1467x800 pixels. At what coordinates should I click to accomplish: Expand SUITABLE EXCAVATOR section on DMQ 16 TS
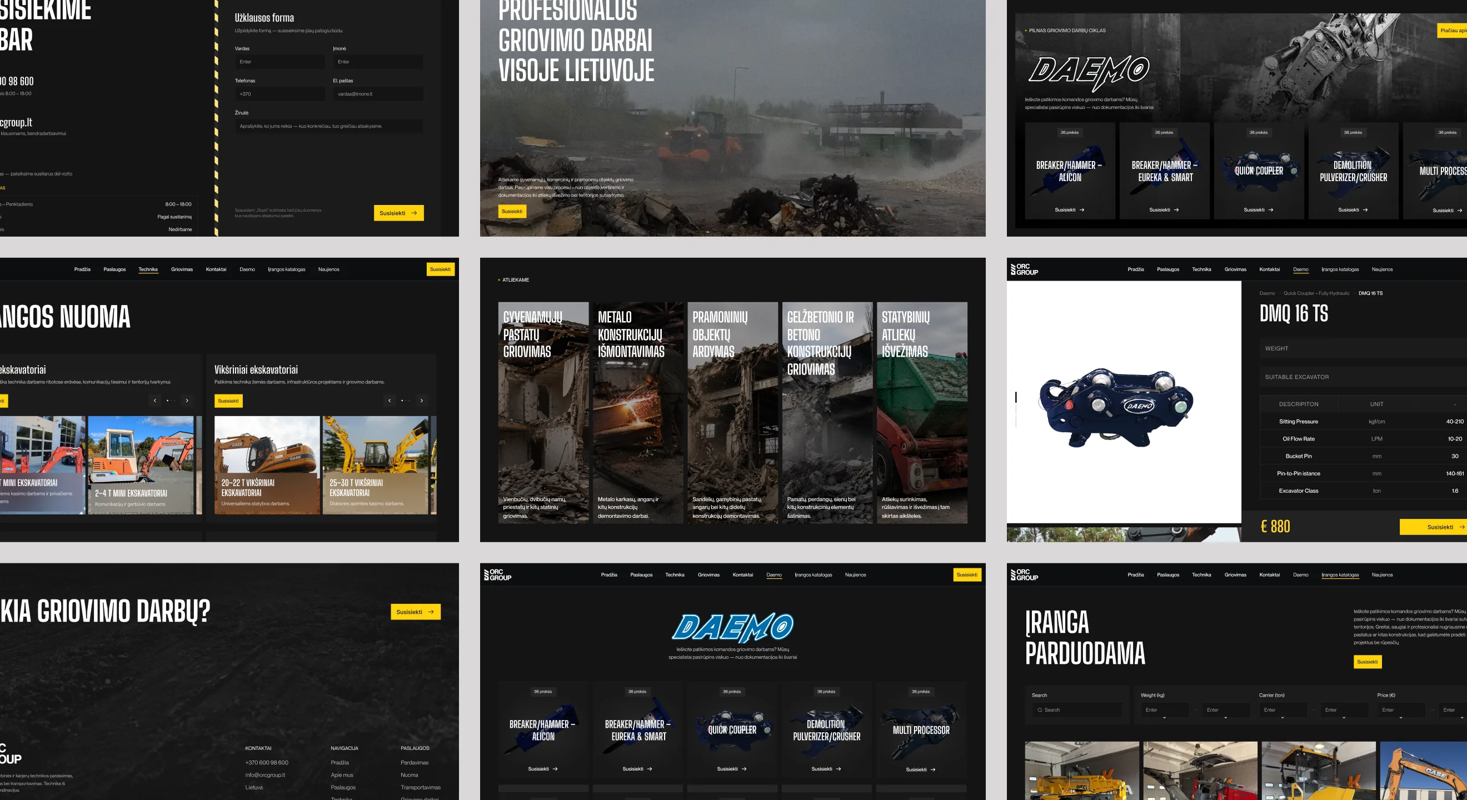pyautogui.click(x=1363, y=377)
